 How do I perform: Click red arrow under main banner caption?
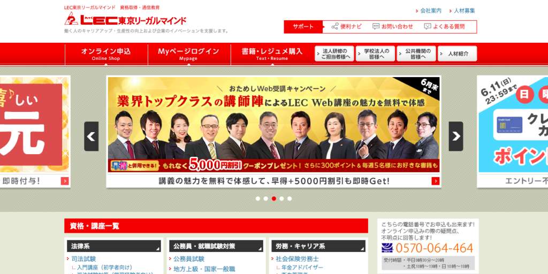click(435, 181)
